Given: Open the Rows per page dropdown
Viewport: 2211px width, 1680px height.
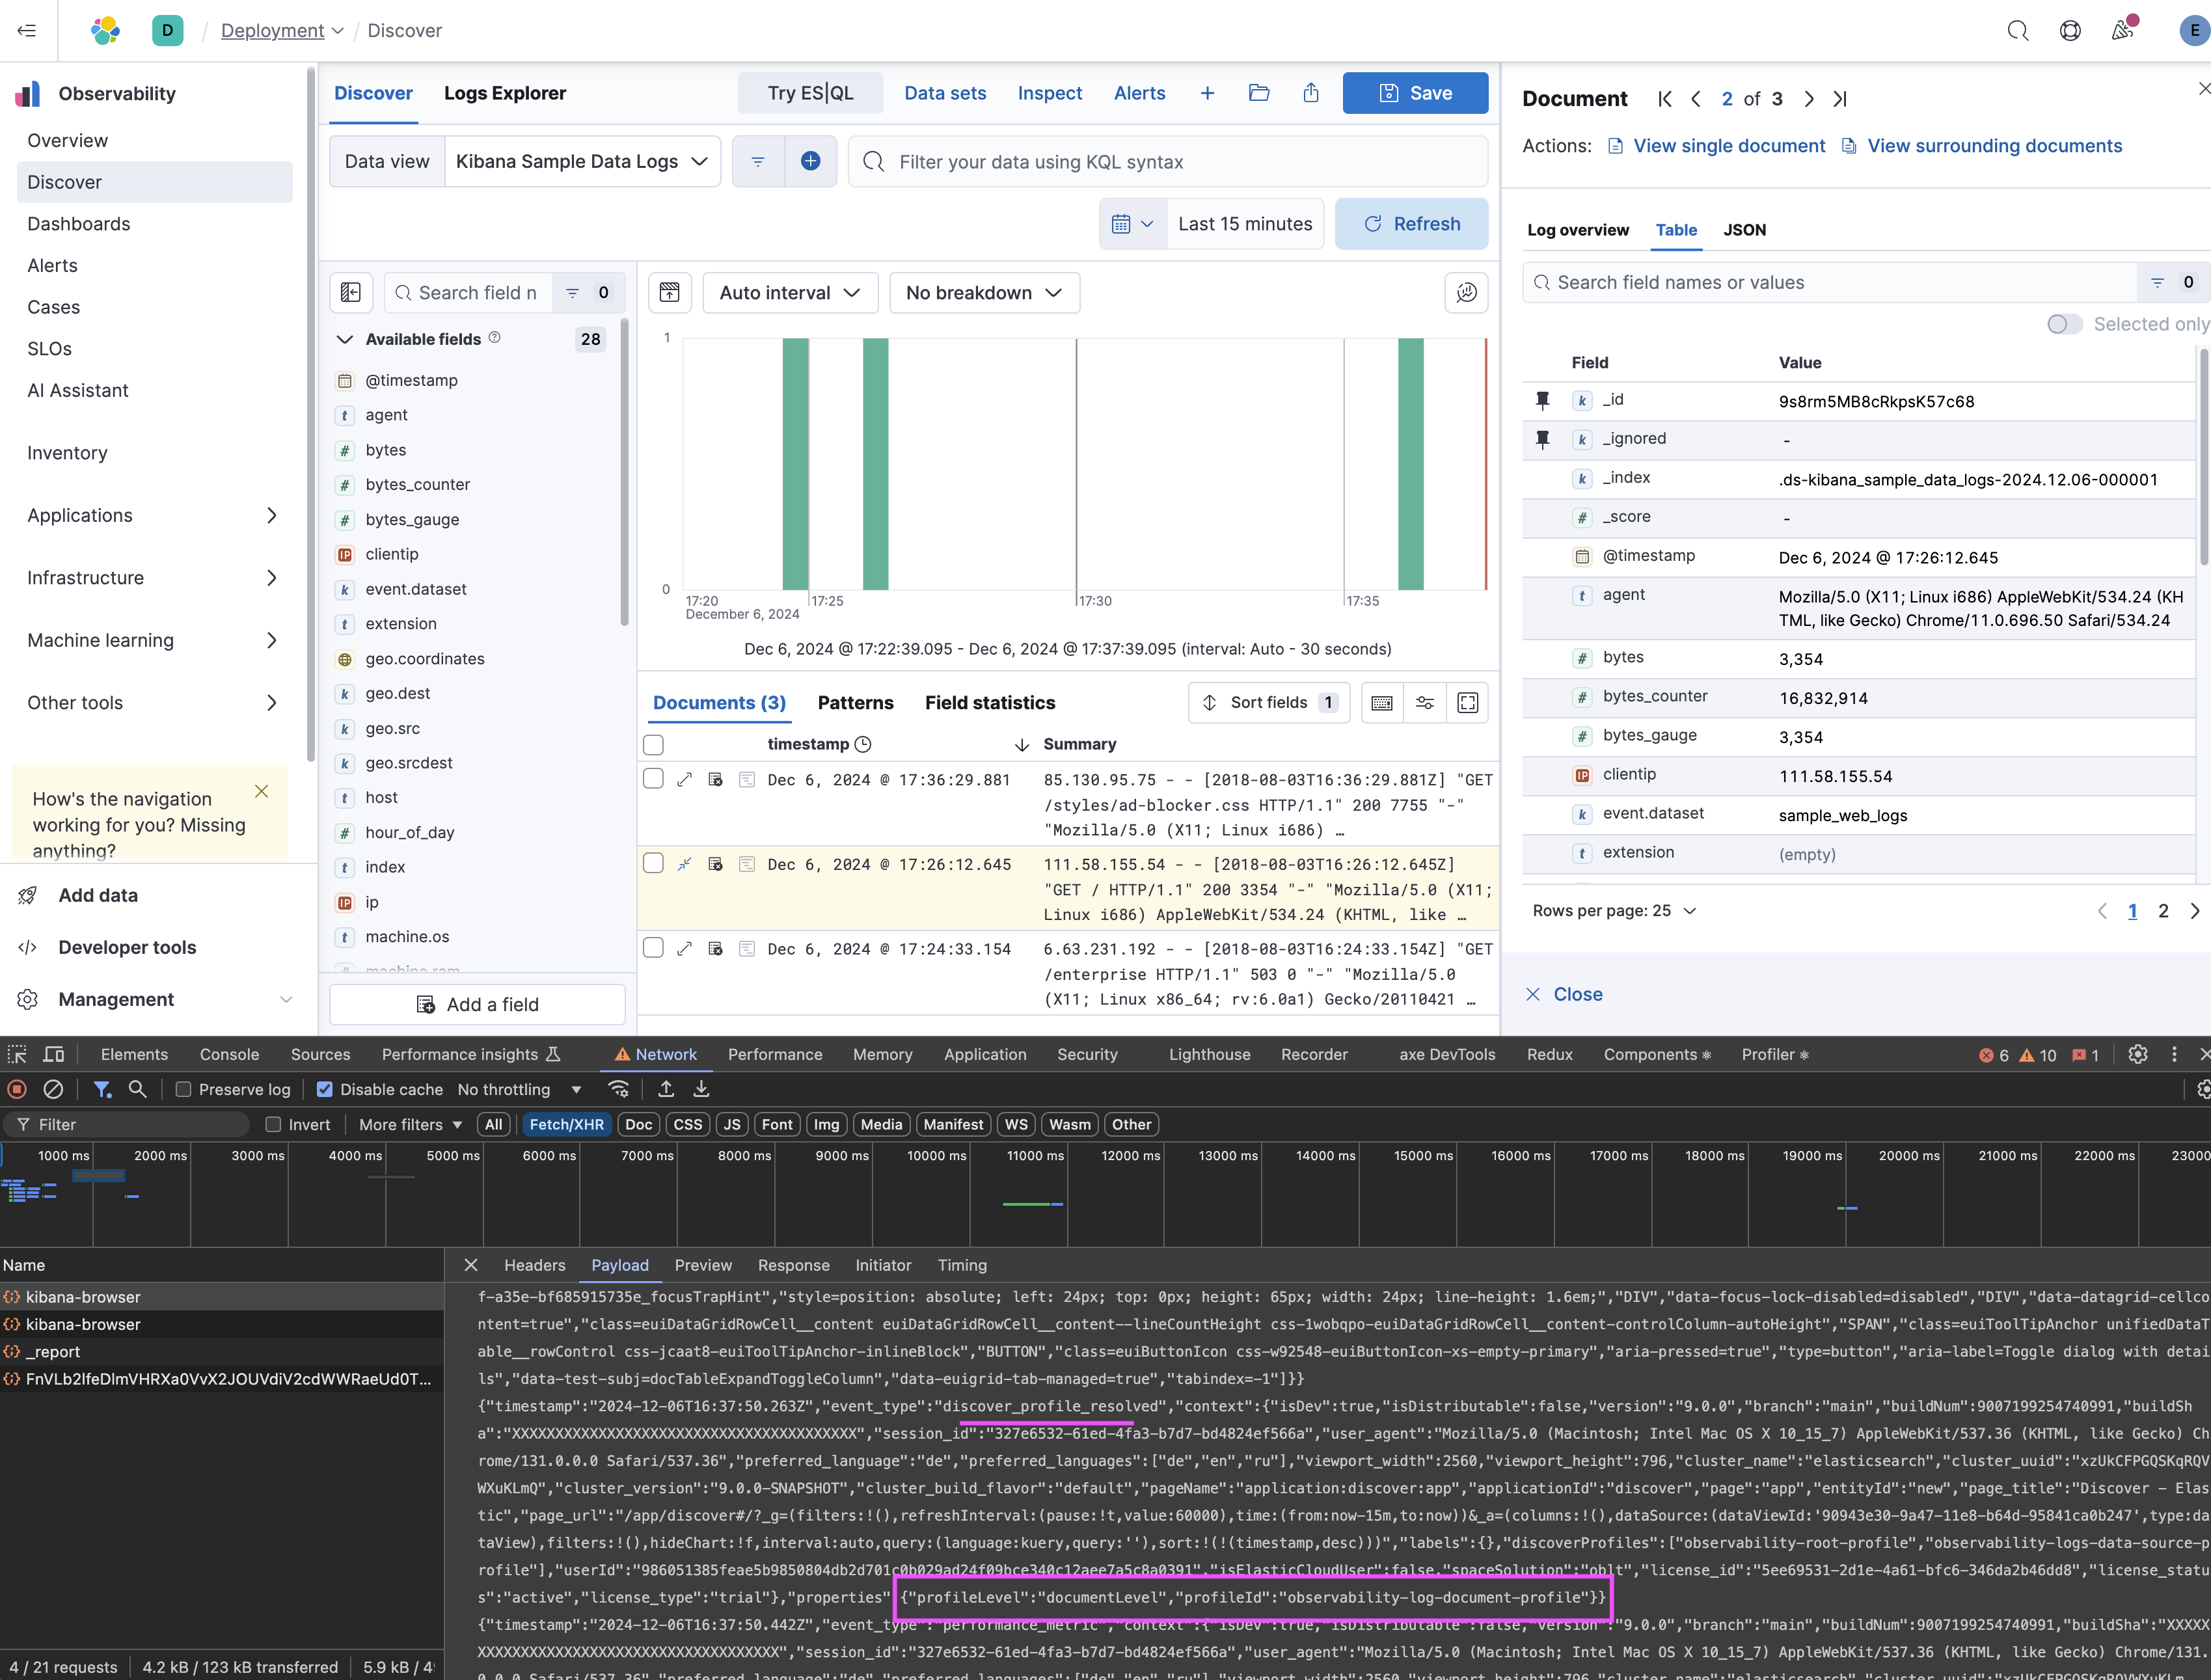Looking at the screenshot, I should tap(1614, 910).
